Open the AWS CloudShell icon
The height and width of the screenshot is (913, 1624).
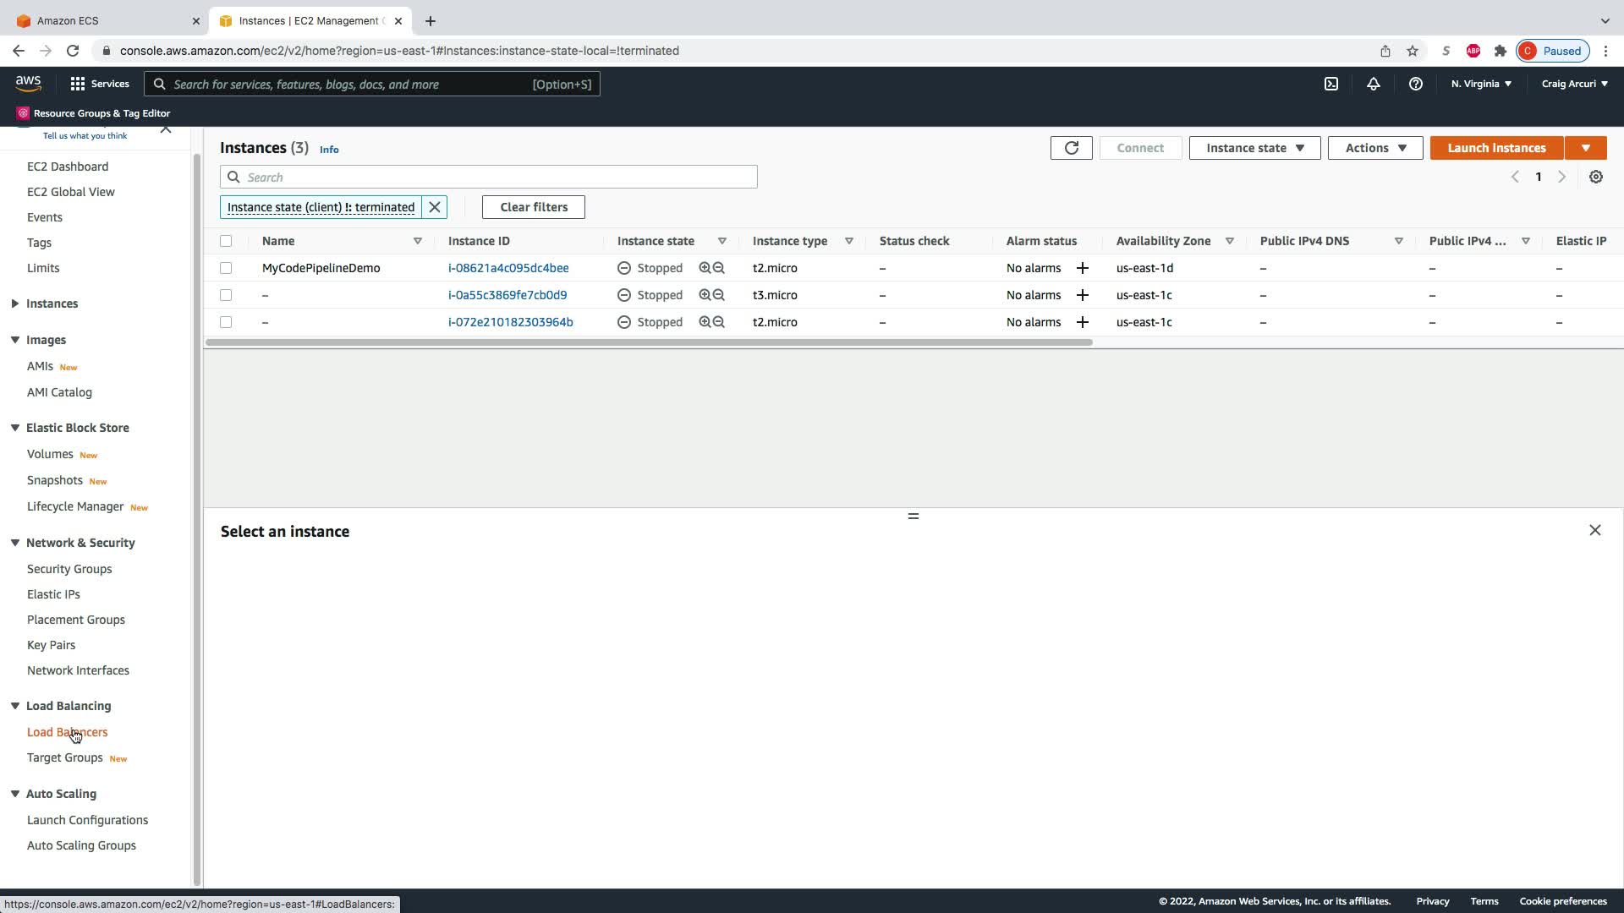[1330, 84]
